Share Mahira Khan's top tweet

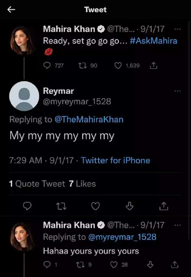pos(153,66)
